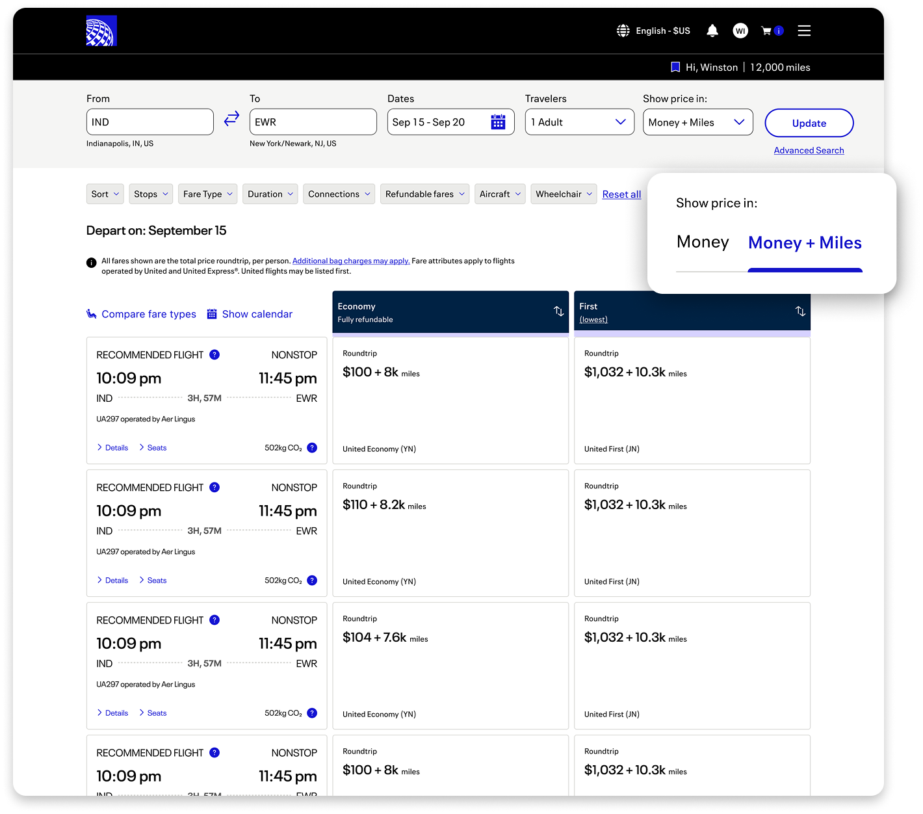This screenshot has height=814, width=923.
Task: Click the seat icon beside Compare fare types
Action: (92, 314)
